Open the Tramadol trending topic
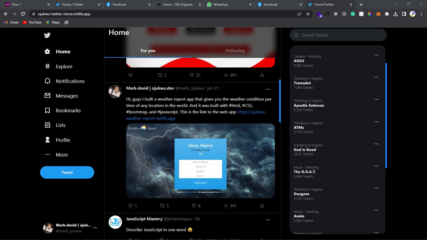The image size is (427, 240). (302, 83)
